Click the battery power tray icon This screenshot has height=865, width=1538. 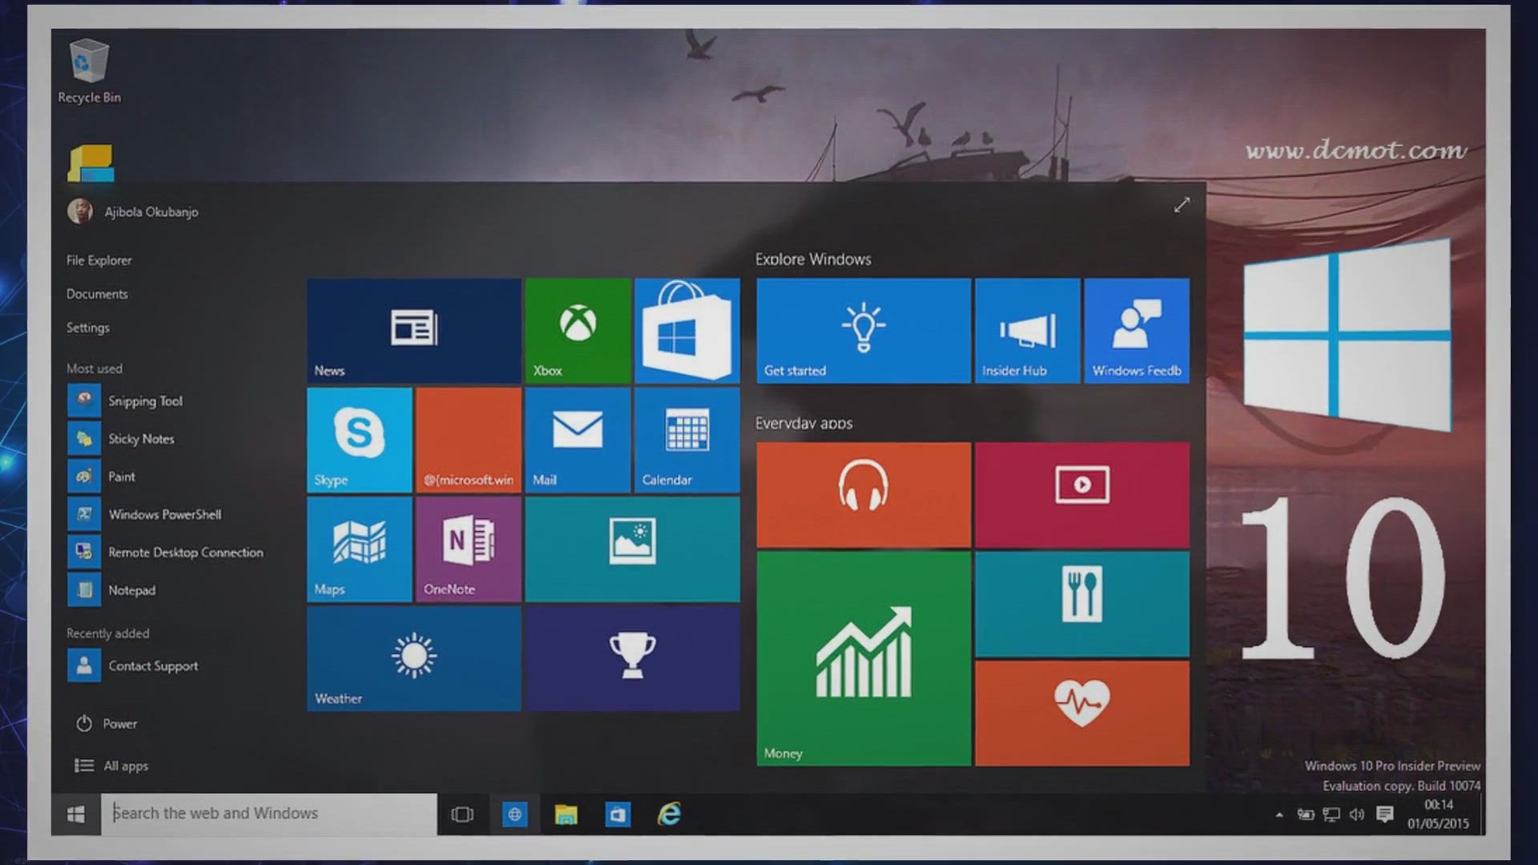click(x=1306, y=815)
